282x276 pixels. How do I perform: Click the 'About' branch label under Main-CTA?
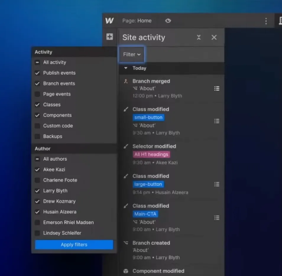144,222
